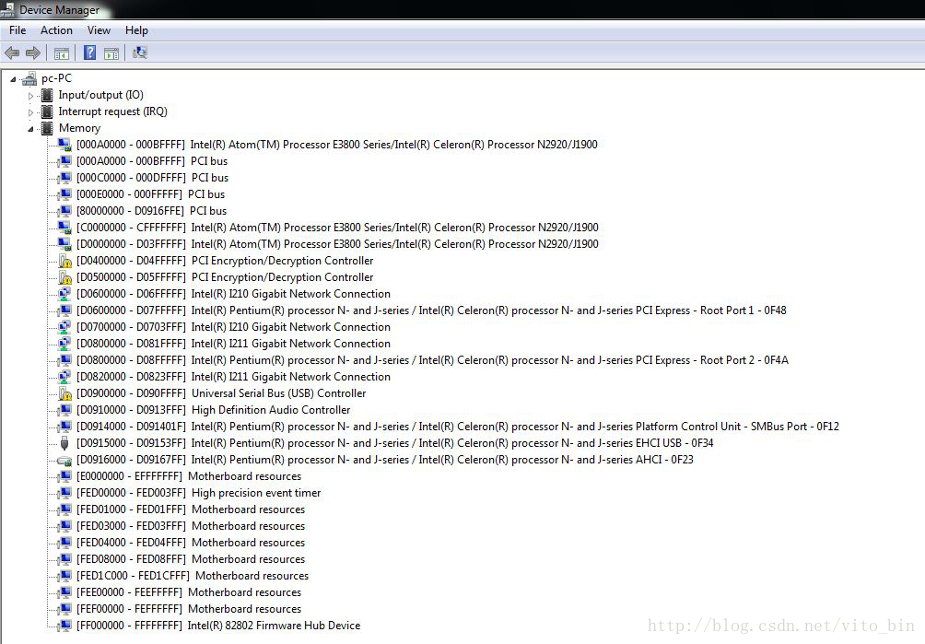Select the [FED01000 - FED01FFF] Motherboard resources row
925x644 pixels.
tap(191, 509)
